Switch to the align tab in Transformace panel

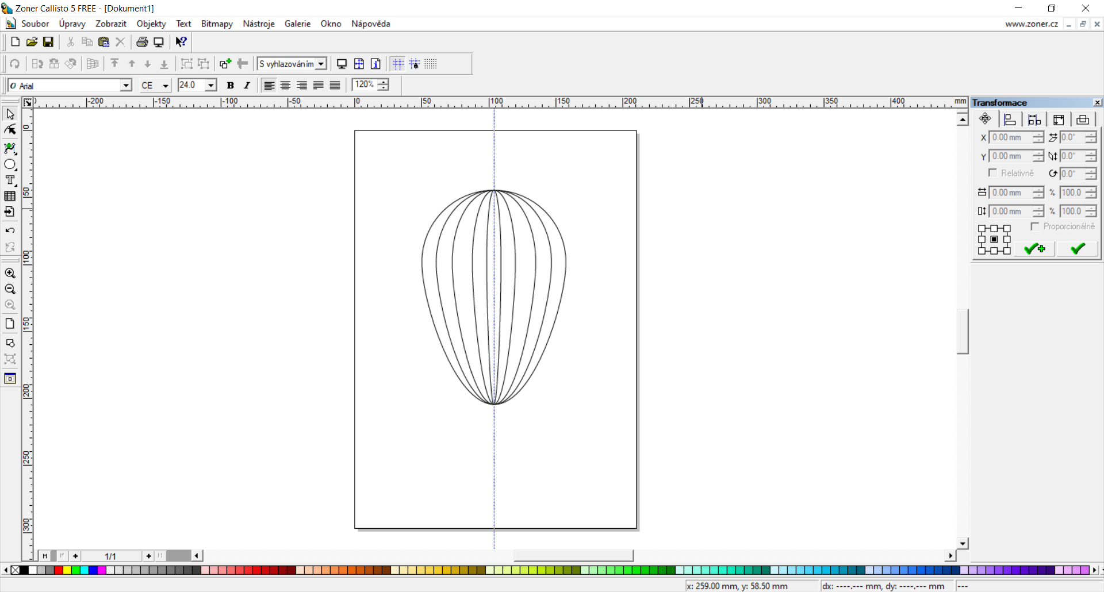pos(1010,120)
